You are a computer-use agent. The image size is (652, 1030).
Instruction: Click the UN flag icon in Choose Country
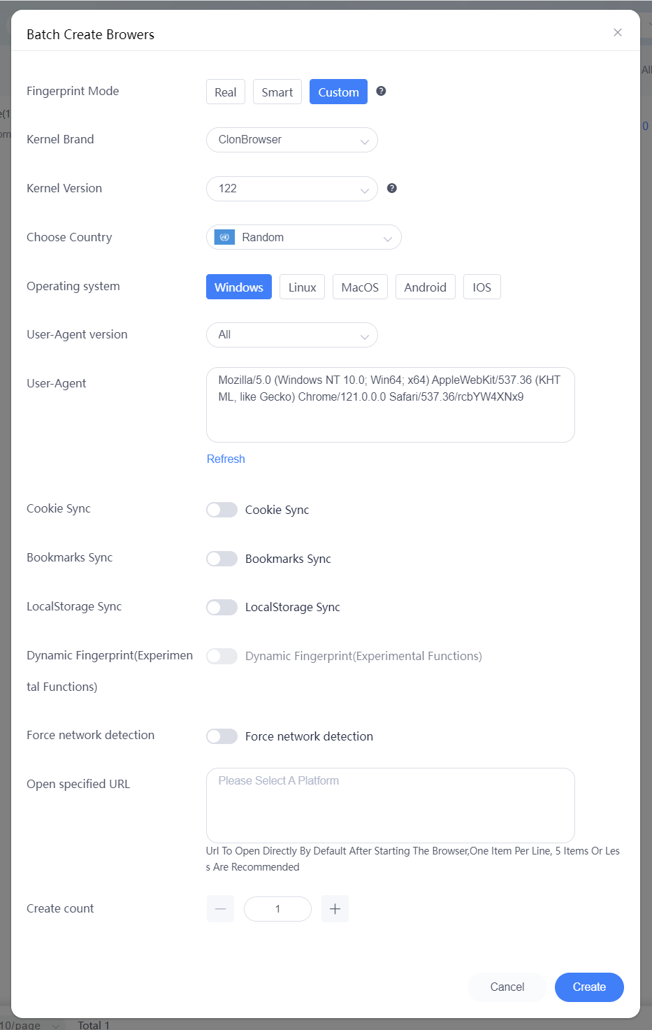(224, 237)
